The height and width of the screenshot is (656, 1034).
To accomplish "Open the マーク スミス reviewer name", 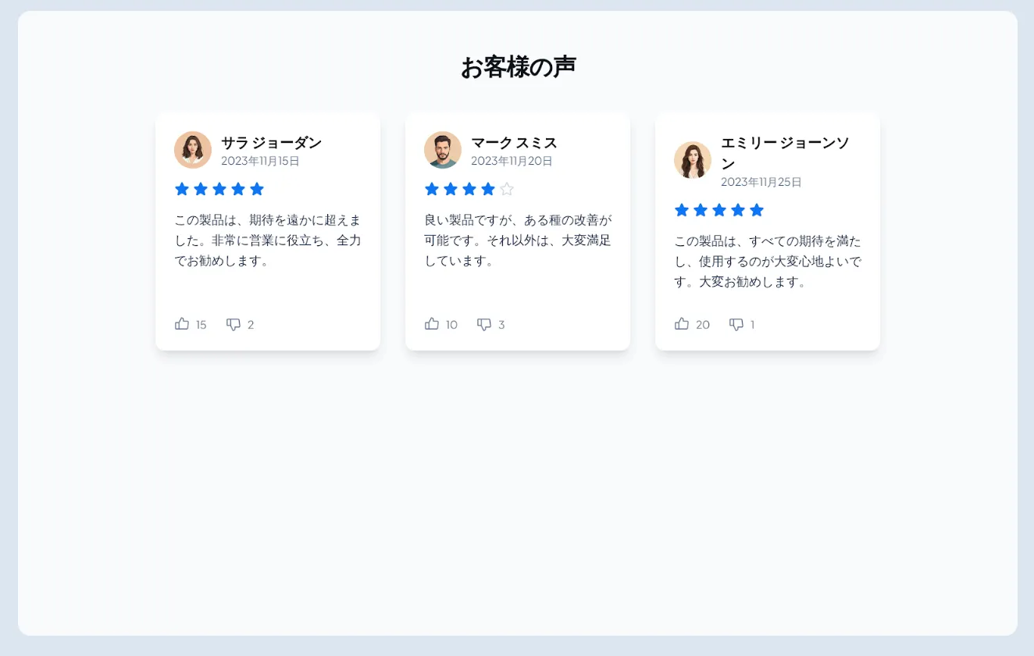I will pos(514,143).
